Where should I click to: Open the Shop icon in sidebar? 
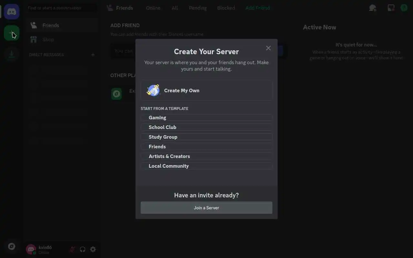(x=34, y=39)
